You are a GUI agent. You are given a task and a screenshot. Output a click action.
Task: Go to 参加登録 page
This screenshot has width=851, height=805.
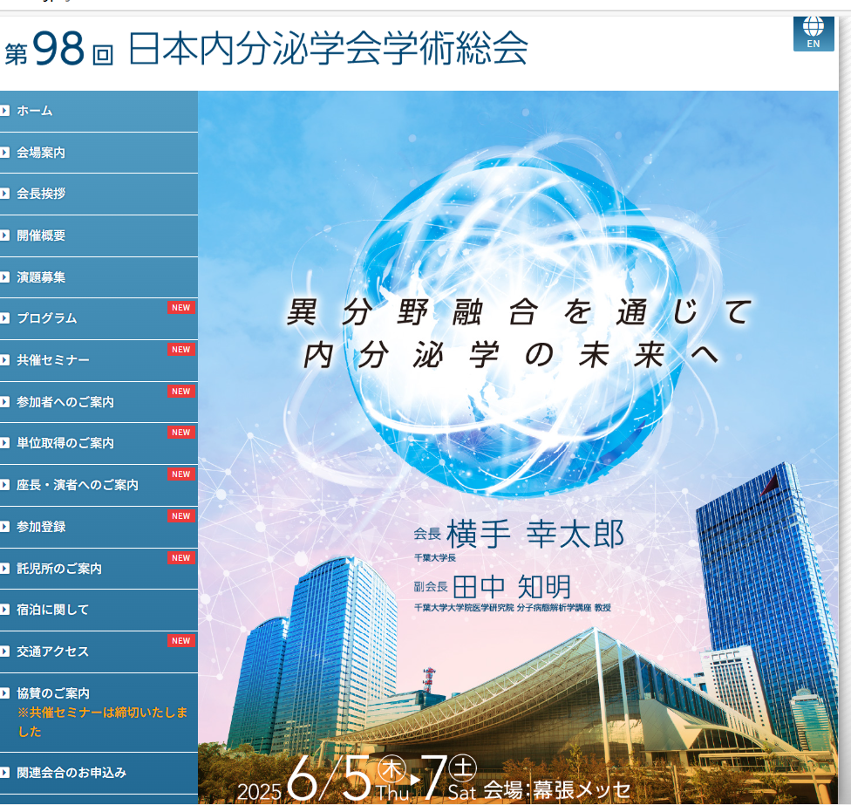99,528
